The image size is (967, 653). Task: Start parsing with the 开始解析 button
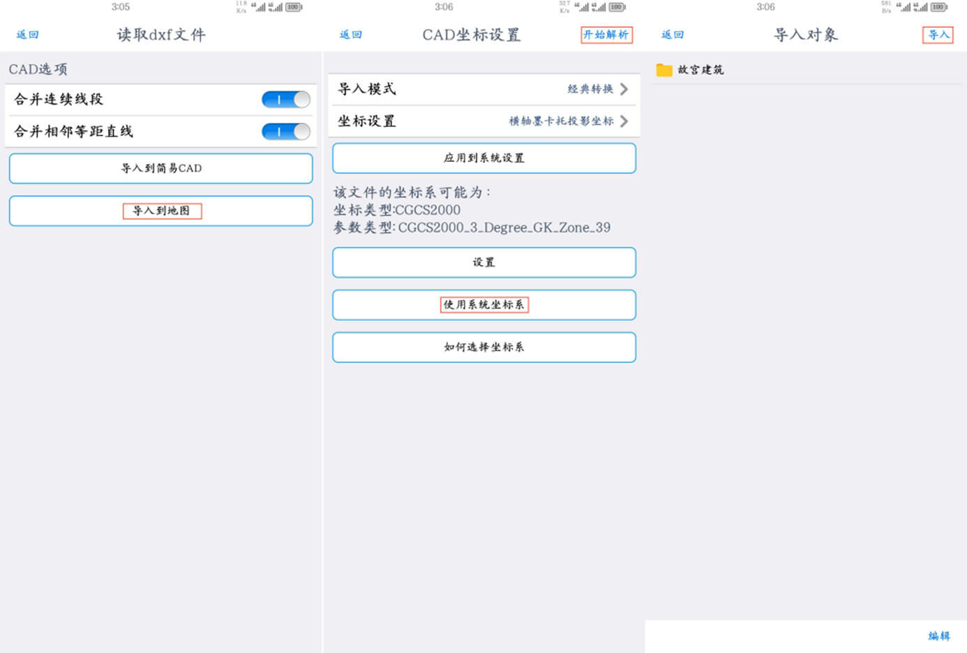pyautogui.click(x=606, y=35)
